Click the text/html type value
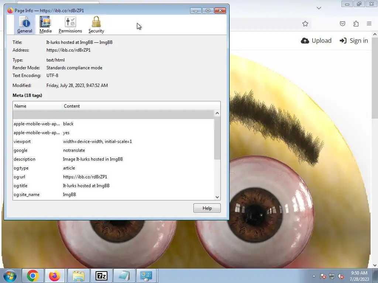The image size is (378, 283). coord(55,60)
